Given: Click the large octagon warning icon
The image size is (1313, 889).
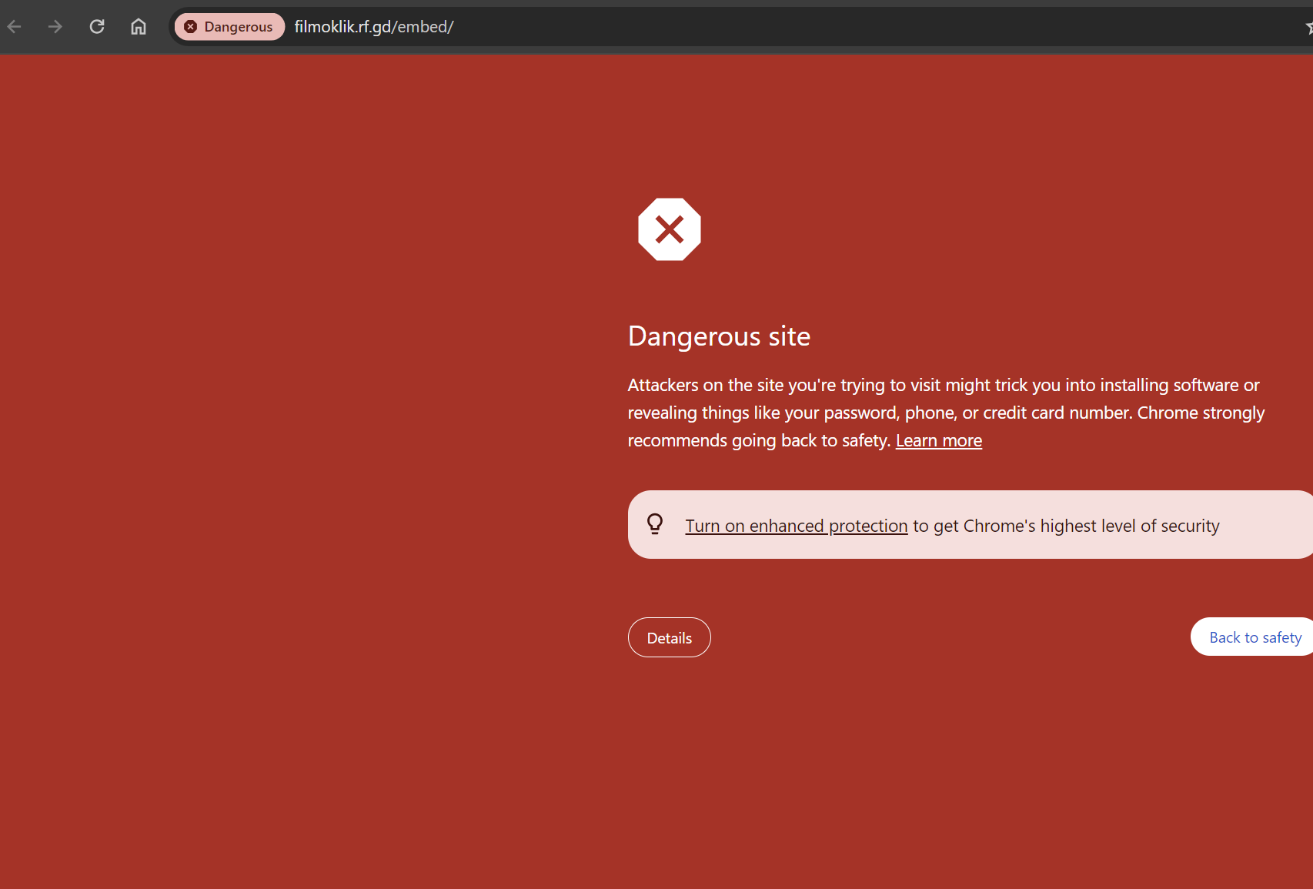Looking at the screenshot, I should 670,229.
